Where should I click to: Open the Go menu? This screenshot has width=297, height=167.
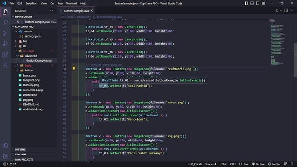click(x=52, y=3)
